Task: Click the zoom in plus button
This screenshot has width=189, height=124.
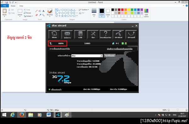Action: click(x=186, y=110)
